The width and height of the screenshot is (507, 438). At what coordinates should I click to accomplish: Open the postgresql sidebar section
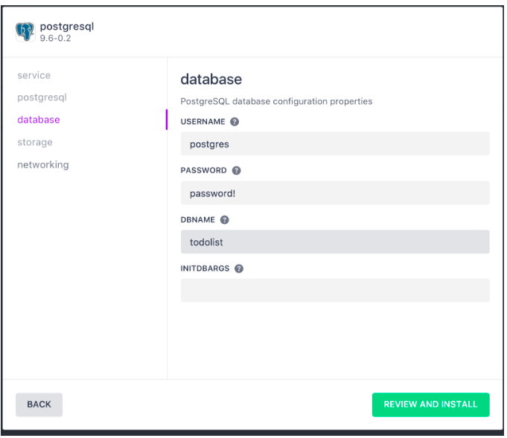tap(42, 97)
